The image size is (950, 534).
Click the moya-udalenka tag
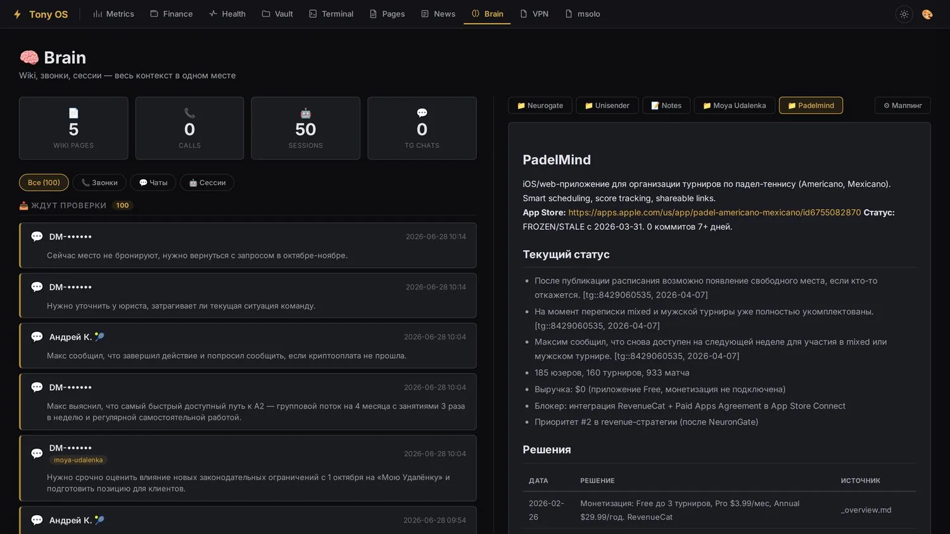coord(78,460)
